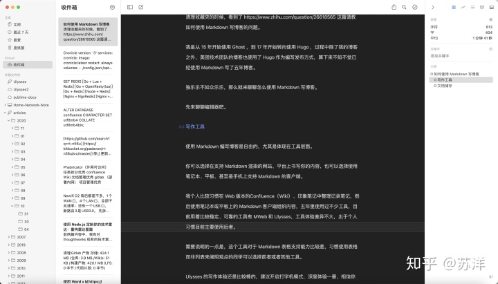Click the zhihu.com question URL in the editor

click(290, 17)
